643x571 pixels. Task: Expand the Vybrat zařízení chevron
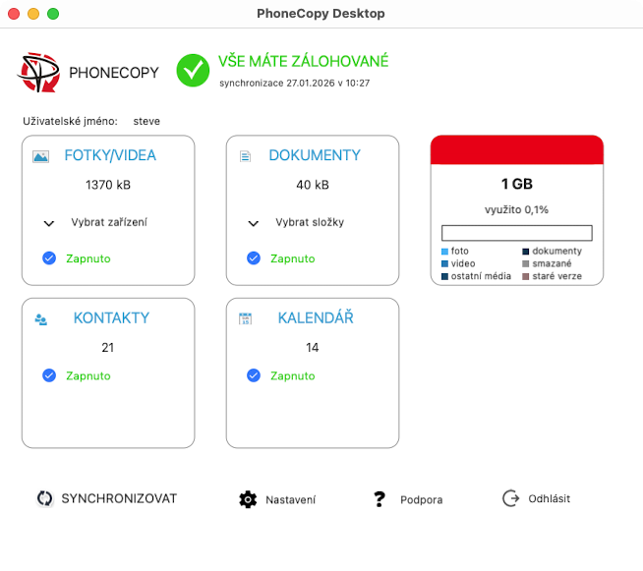[x=49, y=223]
